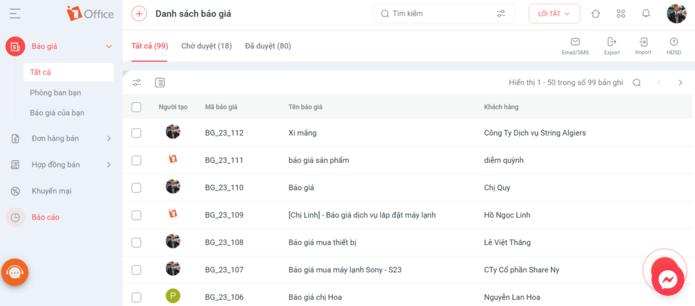Click quotation name Xi măng
695x306 pixels.
[302, 133]
